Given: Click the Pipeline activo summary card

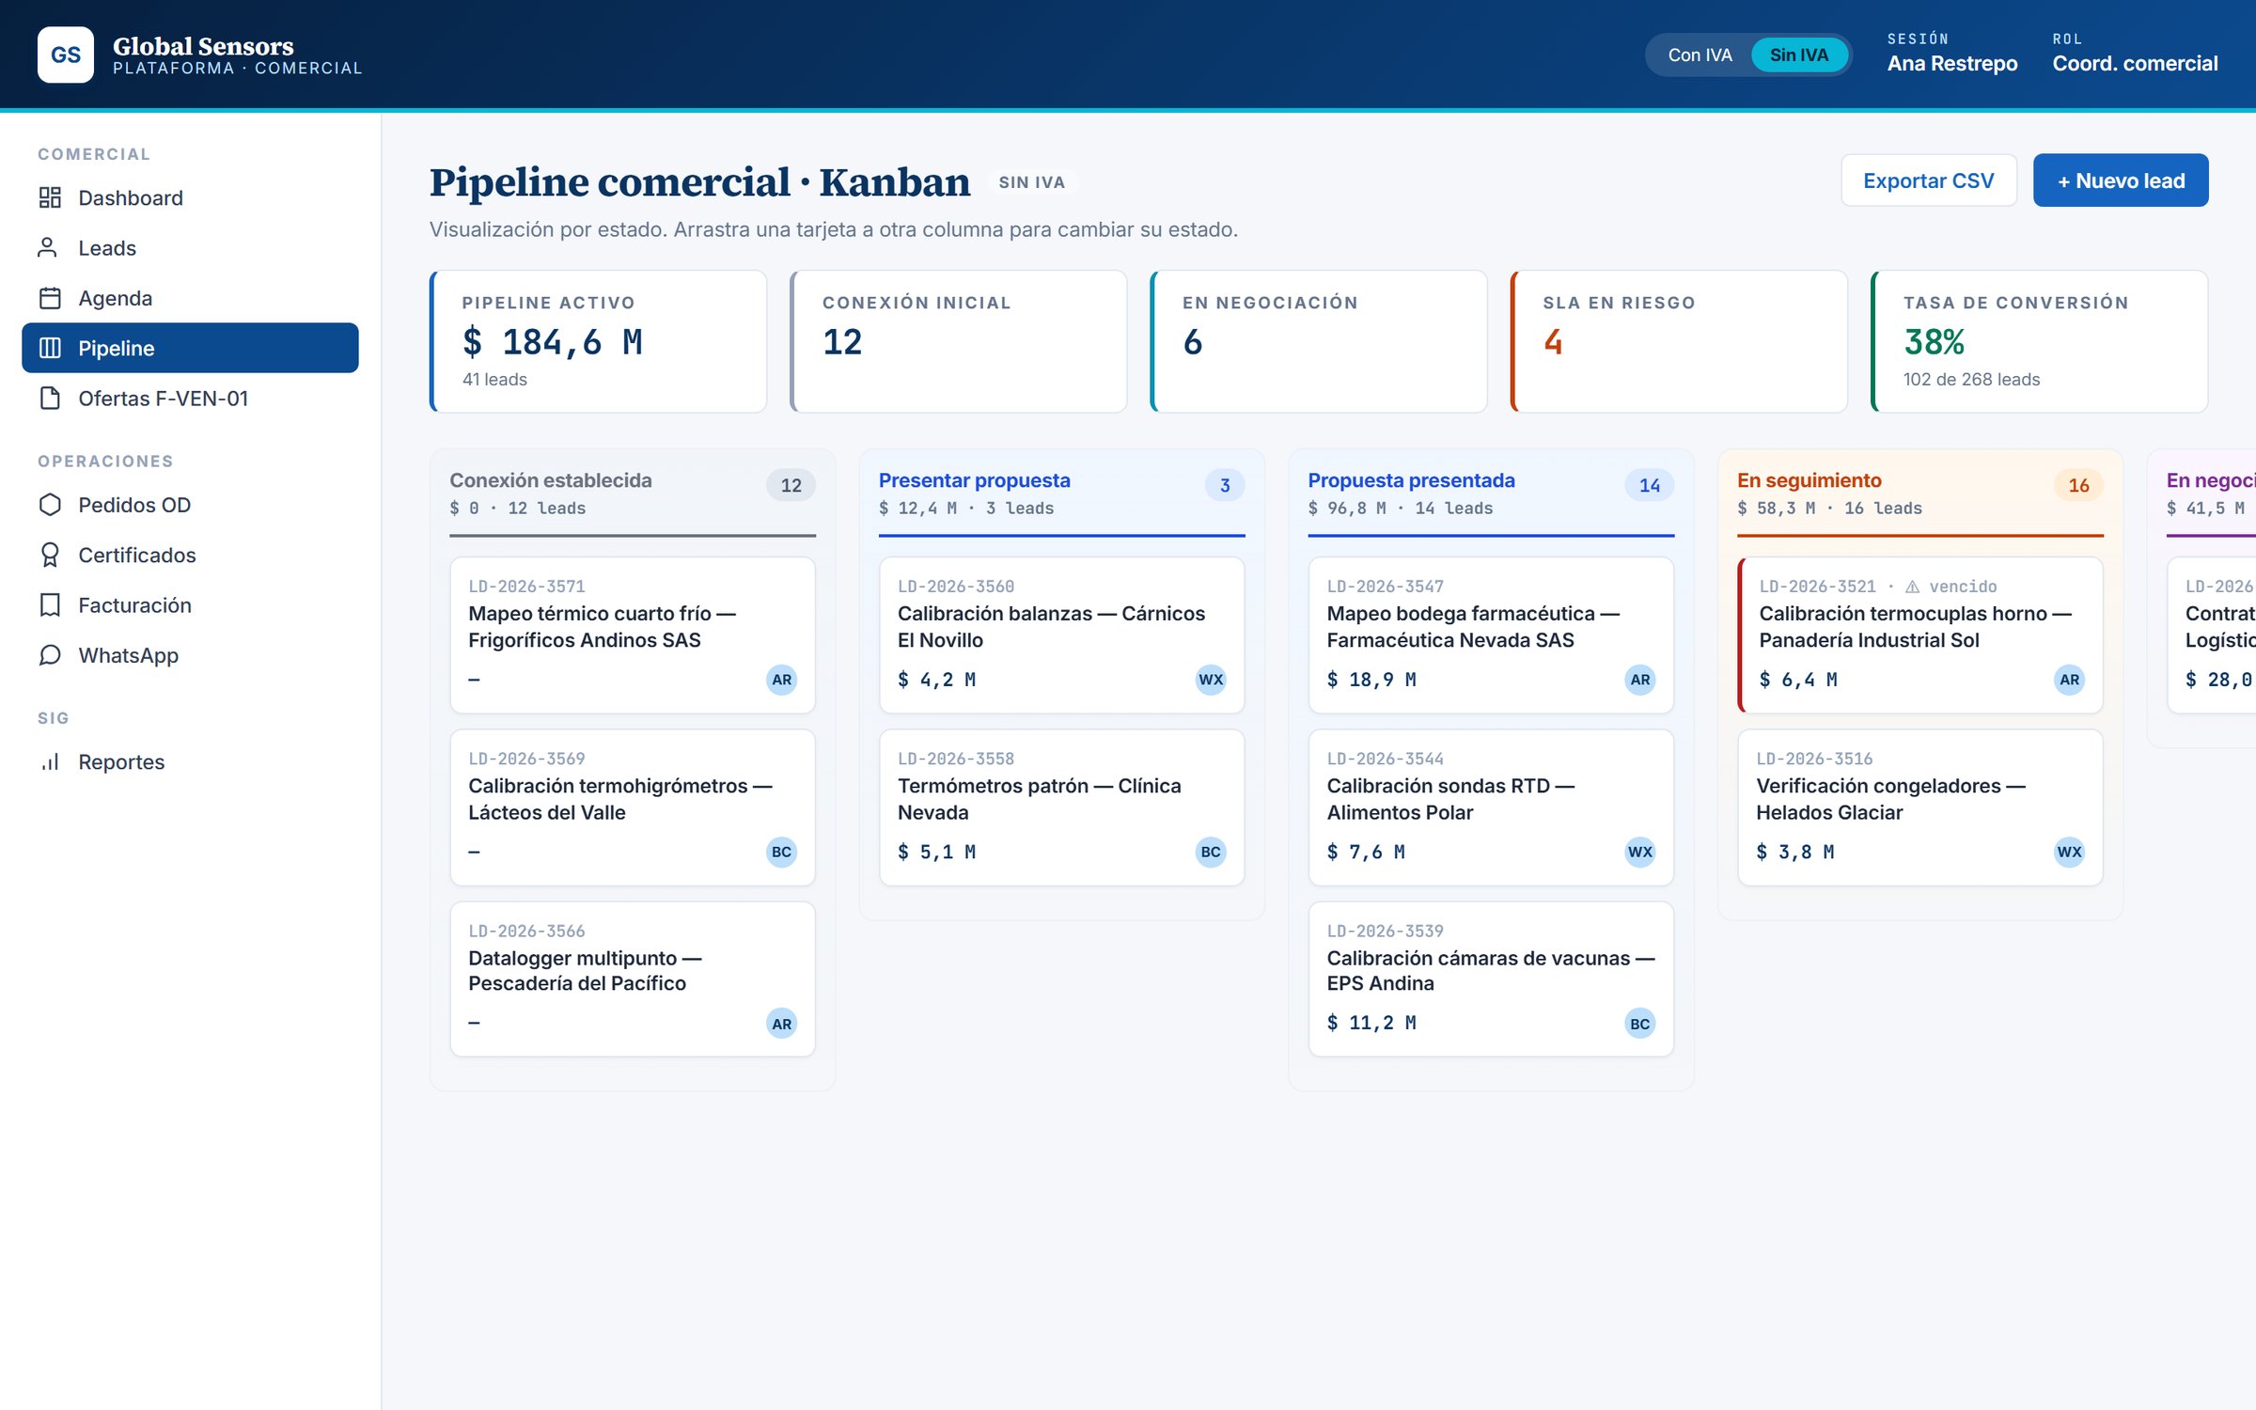Looking at the screenshot, I should click(x=598, y=341).
